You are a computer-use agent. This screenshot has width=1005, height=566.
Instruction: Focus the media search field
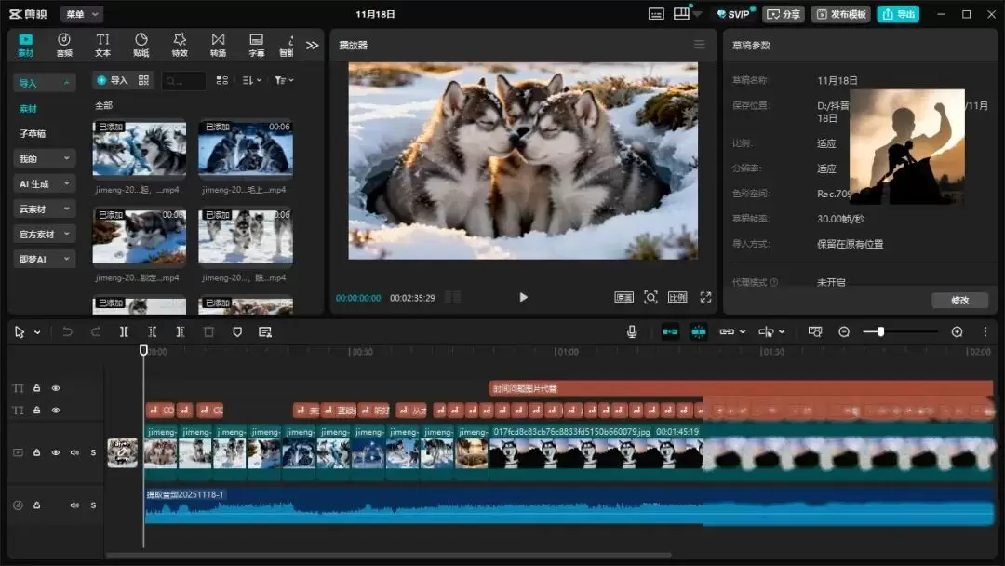pos(184,81)
